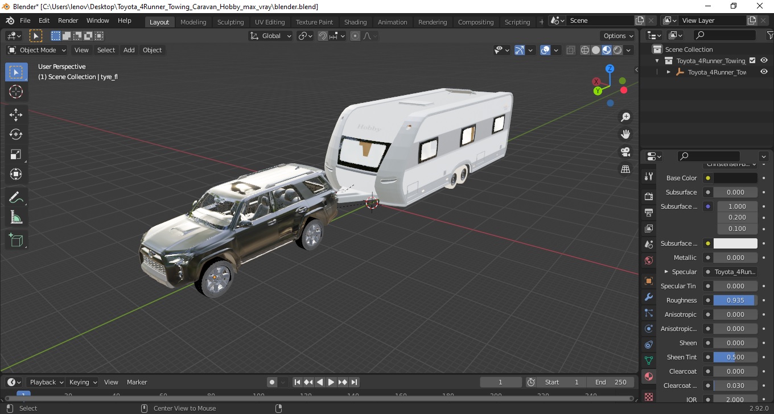
Task: Select the Transform tool
Action: pos(16,174)
